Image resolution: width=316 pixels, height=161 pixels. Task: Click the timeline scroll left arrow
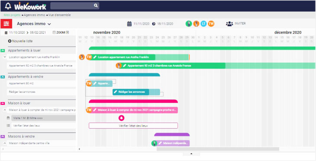pos(79,149)
